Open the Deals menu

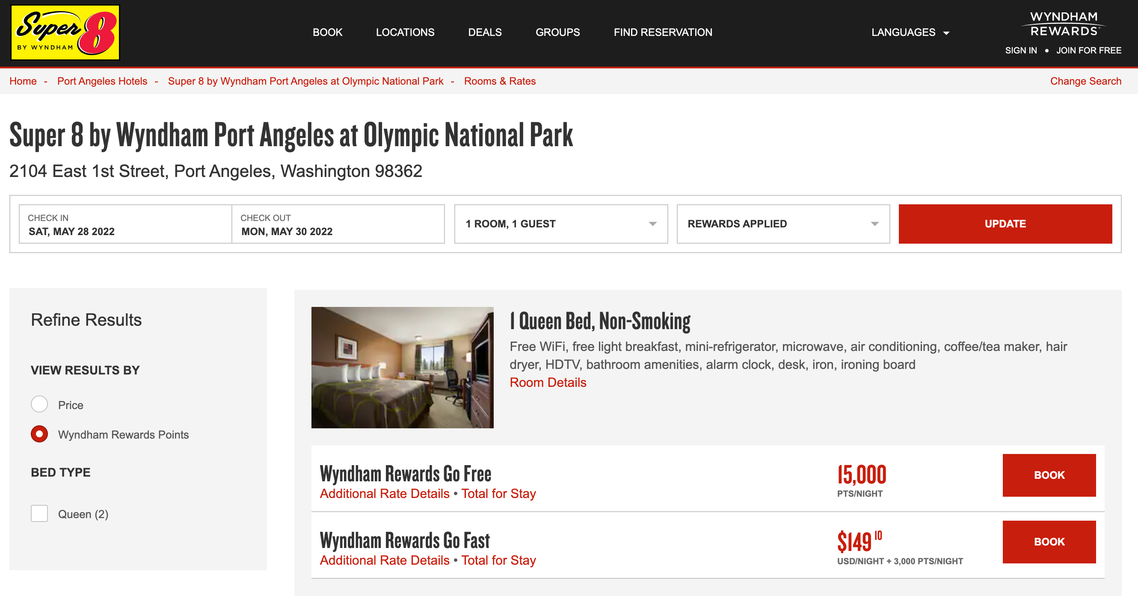click(x=485, y=32)
